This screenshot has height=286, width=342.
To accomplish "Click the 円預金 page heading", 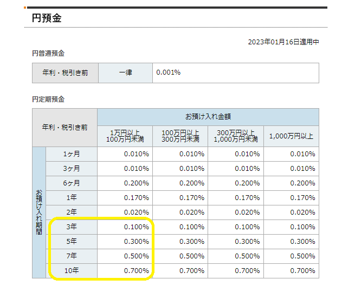I will (x=47, y=18).
